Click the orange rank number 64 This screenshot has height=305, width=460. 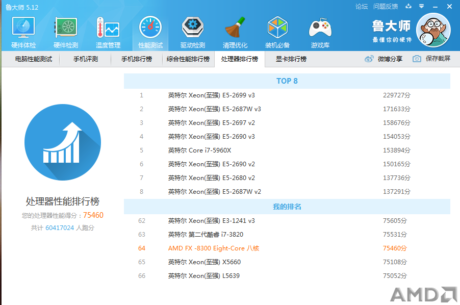tap(142, 248)
